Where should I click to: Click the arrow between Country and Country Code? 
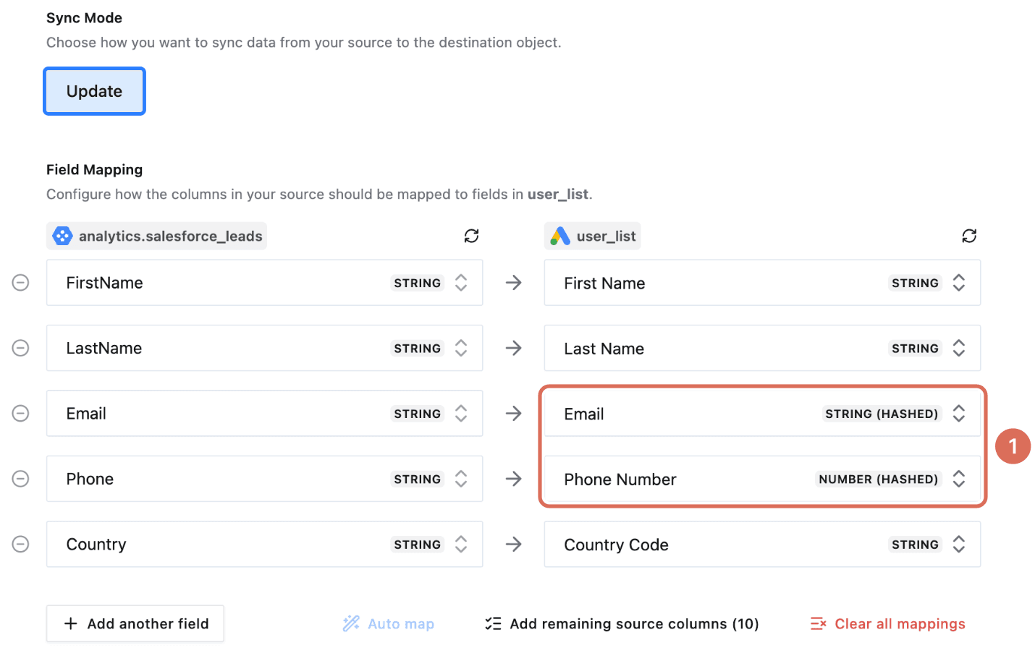[x=513, y=544]
